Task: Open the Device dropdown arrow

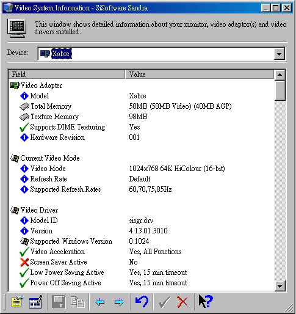Action: pos(279,54)
